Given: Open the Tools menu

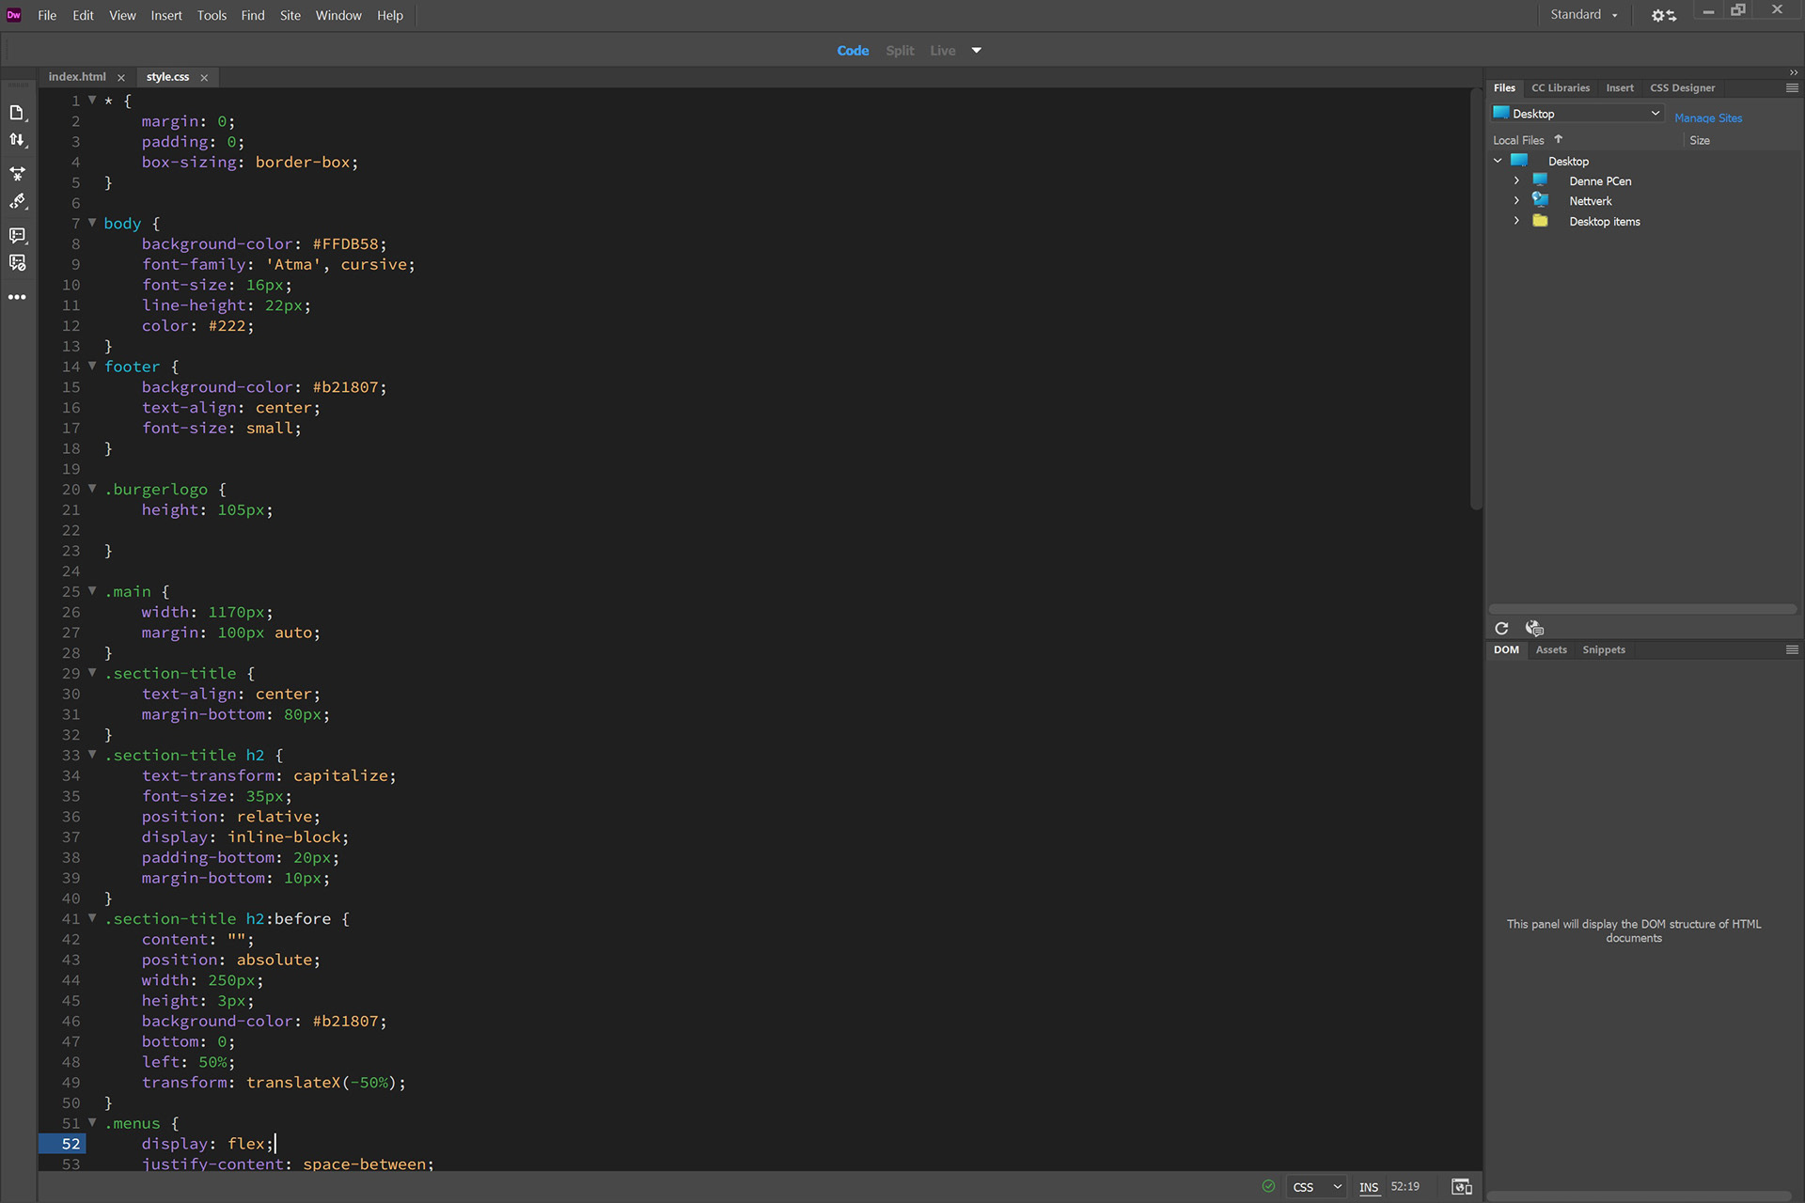Looking at the screenshot, I should point(212,15).
